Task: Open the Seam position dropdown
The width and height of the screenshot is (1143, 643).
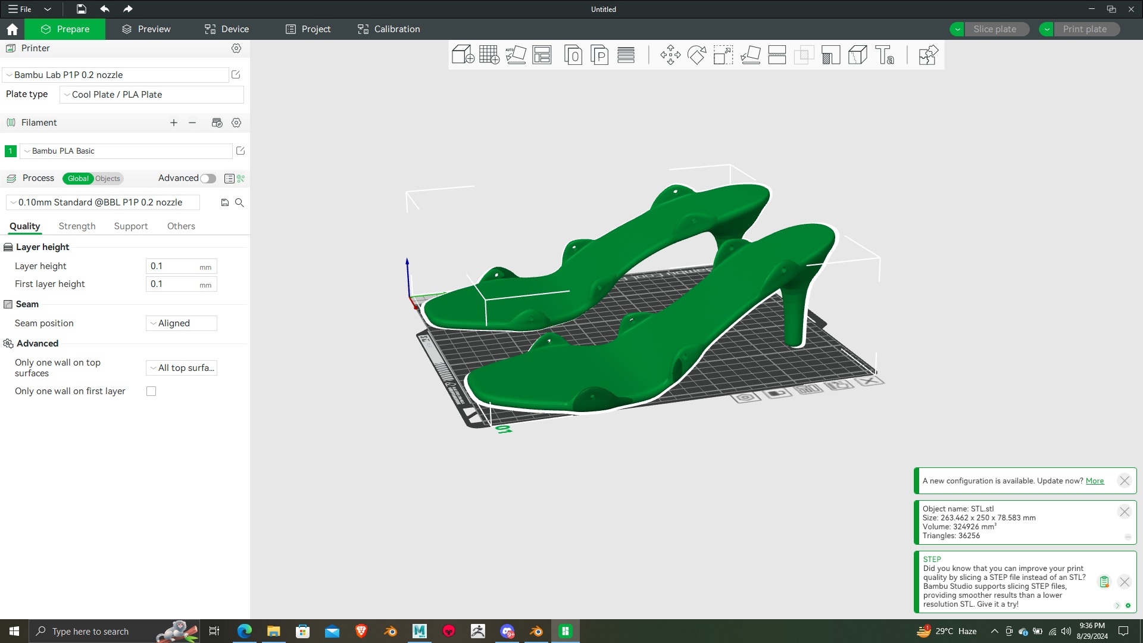Action: click(x=181, y=323)
